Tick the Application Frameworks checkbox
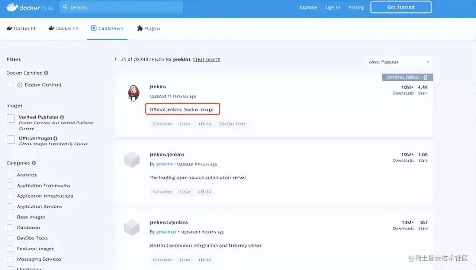Screen dimensions: 476x270 [10, 185]
